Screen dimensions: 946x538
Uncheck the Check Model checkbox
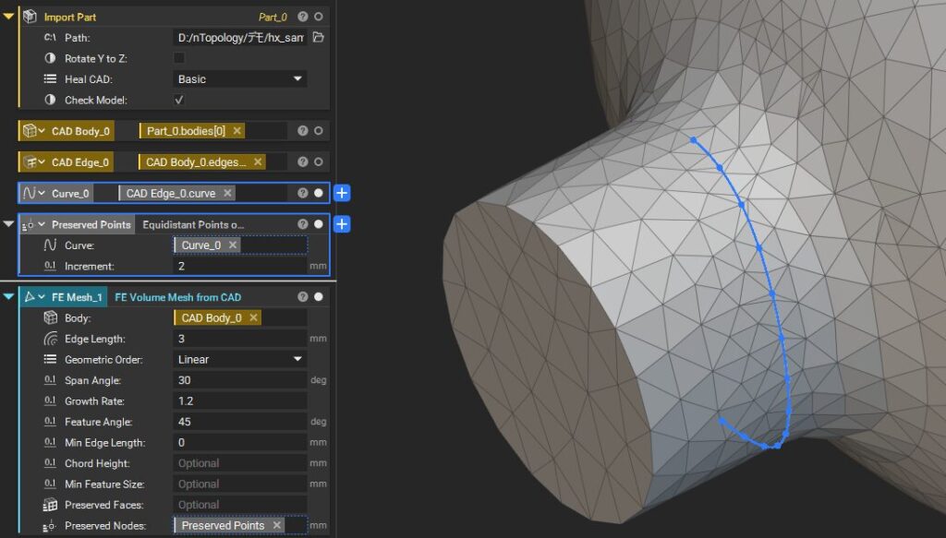tap(179, 100)
